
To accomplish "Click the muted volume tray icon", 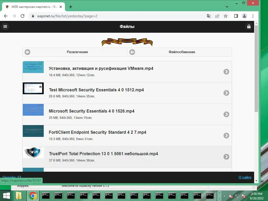I will (x=231, y=196).
